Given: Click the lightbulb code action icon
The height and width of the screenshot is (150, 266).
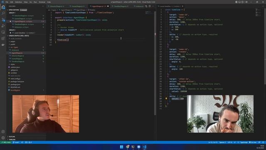Looking at the screenshot, I should tap(166, 99).
